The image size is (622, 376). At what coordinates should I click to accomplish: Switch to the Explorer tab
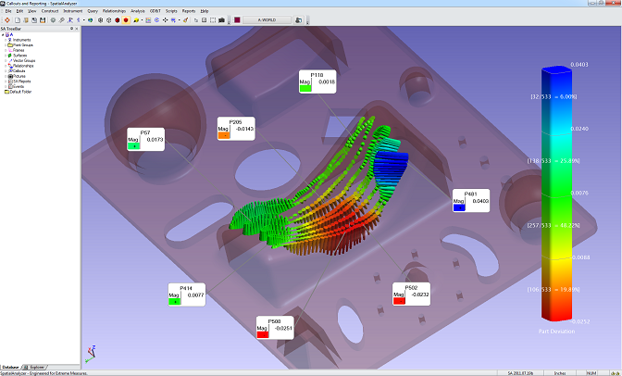[x=36, y=368]
